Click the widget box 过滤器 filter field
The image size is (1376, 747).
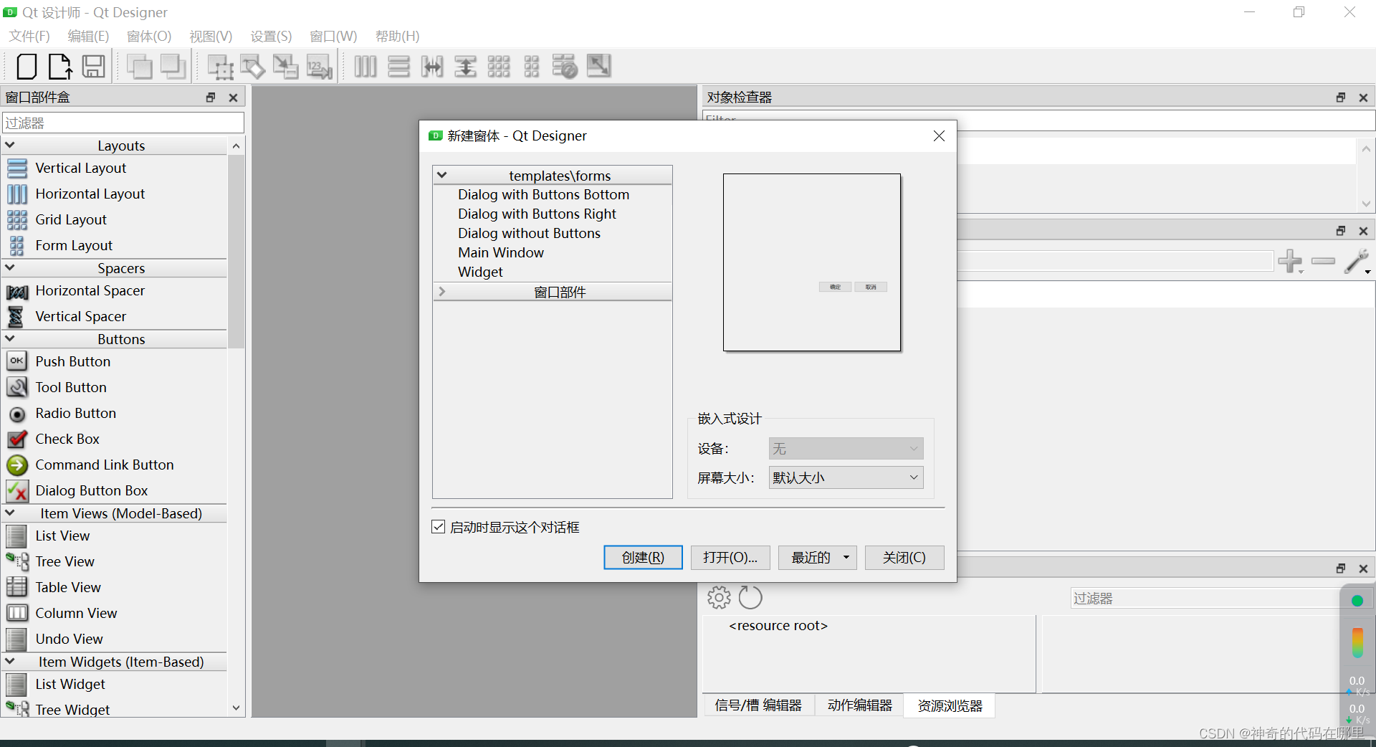(123, 123)
